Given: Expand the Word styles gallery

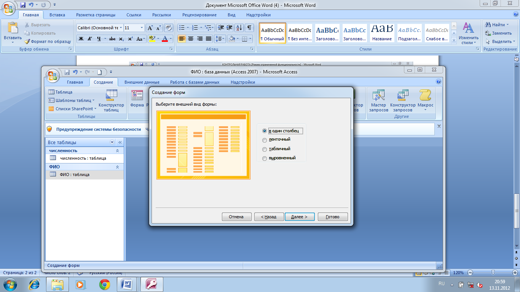Looking at the screenshot, I should pos(453,40).
